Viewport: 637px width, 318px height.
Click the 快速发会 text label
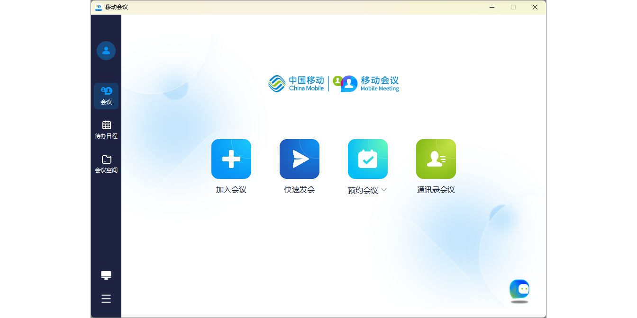click(x=300, y=190)
